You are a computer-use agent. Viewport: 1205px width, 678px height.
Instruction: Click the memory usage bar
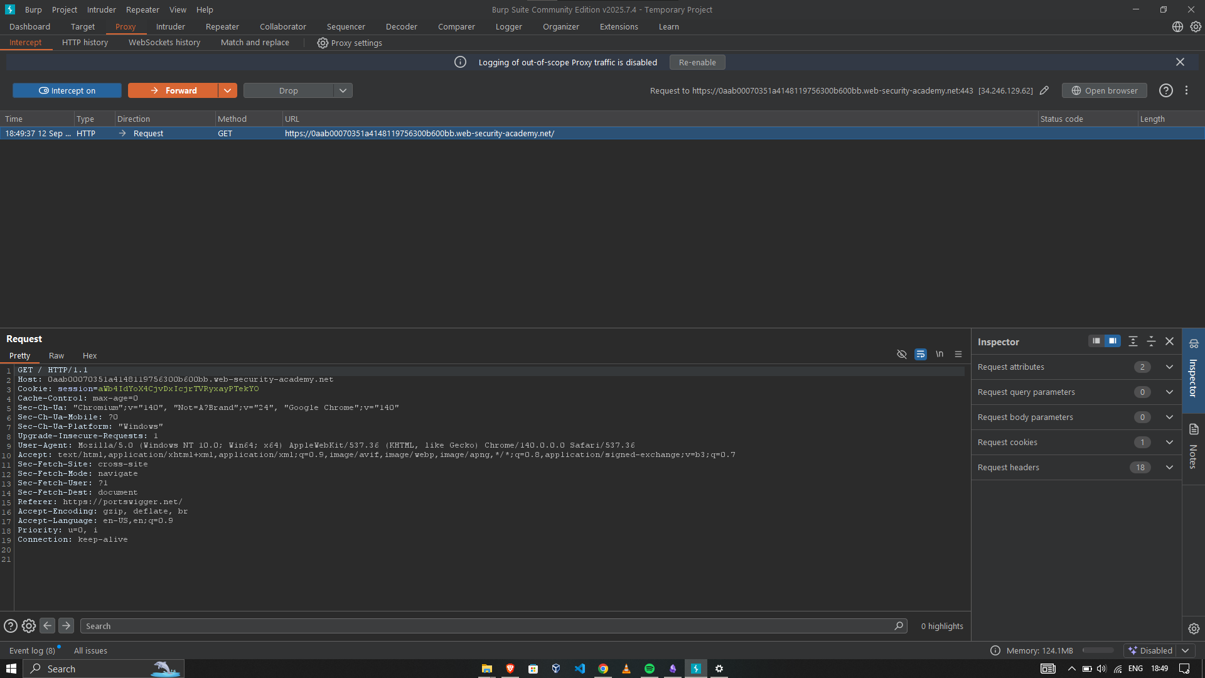(1098, 650)
